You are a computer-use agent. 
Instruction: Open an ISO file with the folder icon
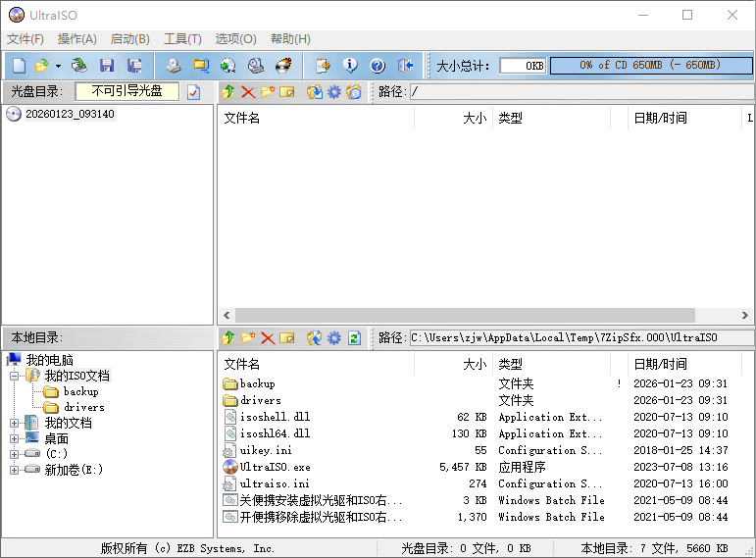[42, 66]
